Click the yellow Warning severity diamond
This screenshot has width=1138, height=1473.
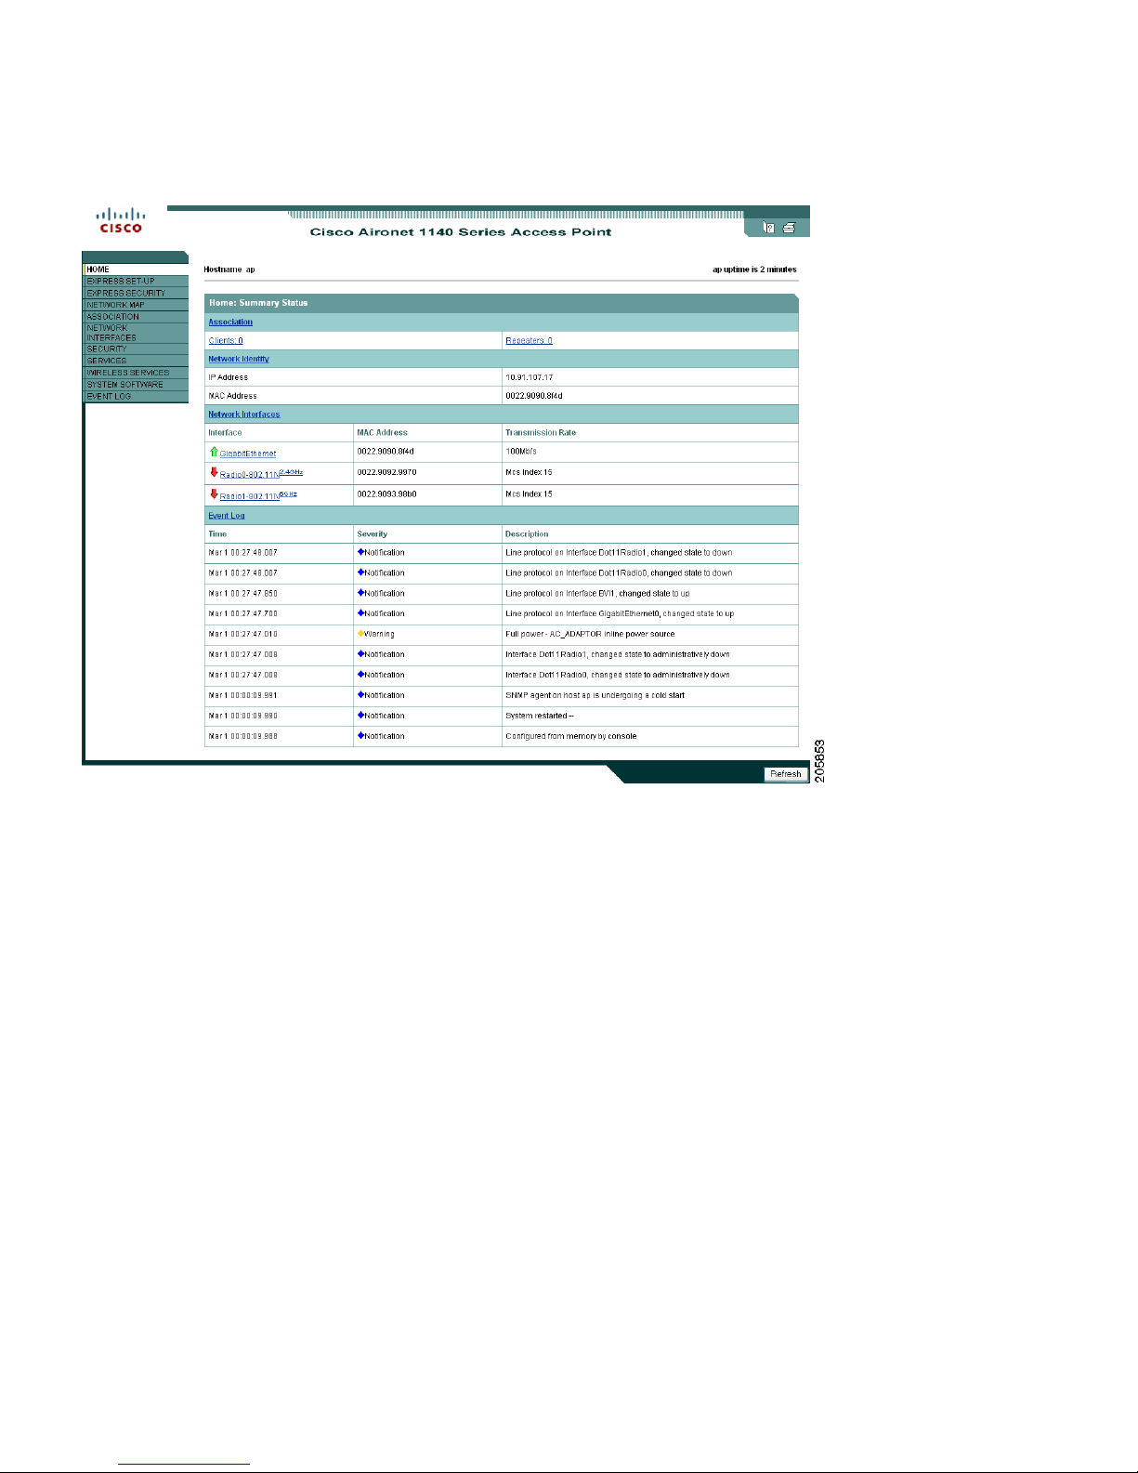pos(360,634)
